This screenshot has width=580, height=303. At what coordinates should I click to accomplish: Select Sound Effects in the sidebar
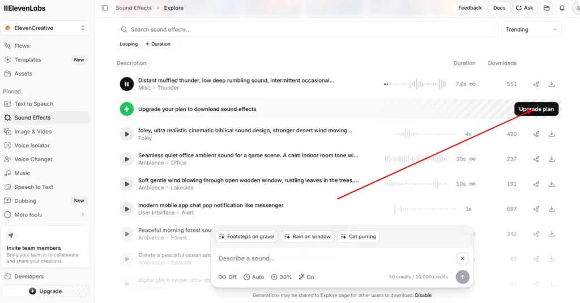click(45, 118)
